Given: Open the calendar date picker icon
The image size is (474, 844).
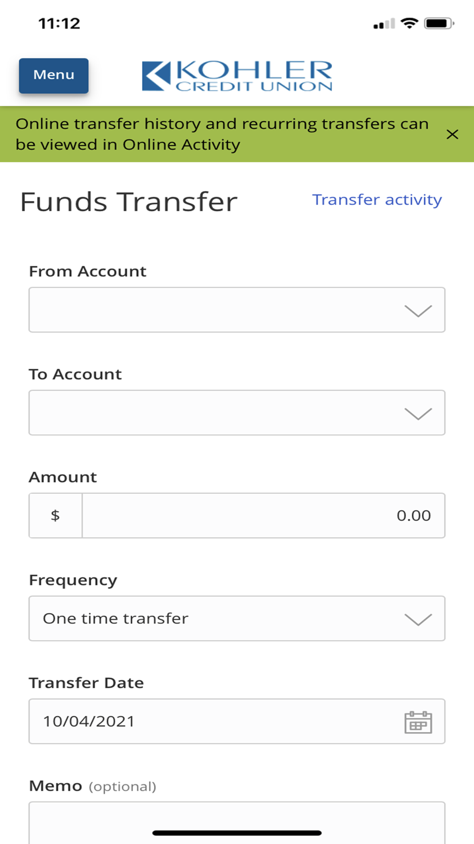Looking at the screenshot, I should pyautogui.click(x=418, y=722).
